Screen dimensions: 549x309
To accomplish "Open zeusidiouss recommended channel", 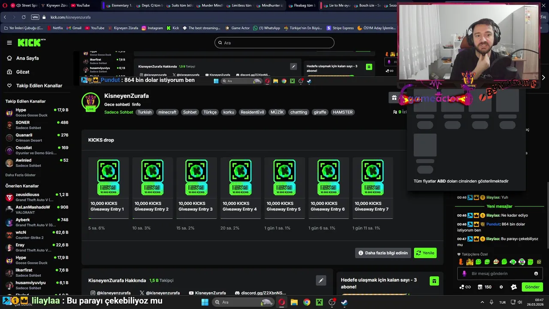I will pos(37,197).
